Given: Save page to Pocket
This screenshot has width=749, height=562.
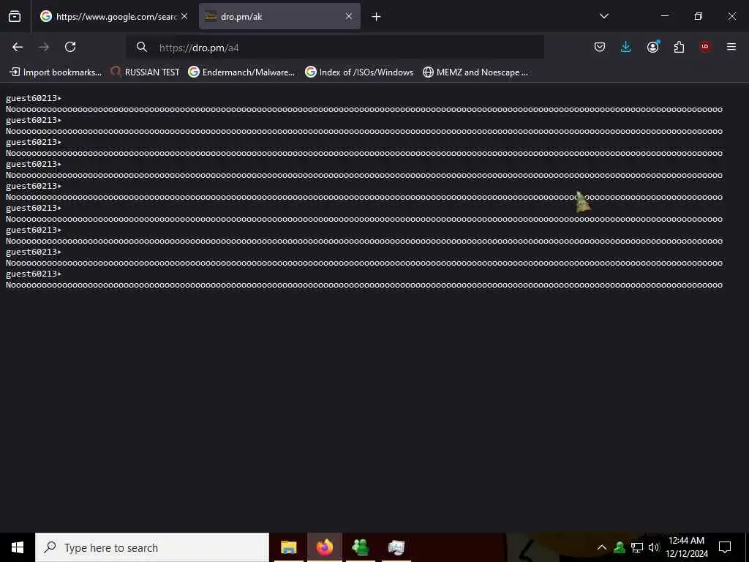Looking at the screenshot, I should coord(600,47).
